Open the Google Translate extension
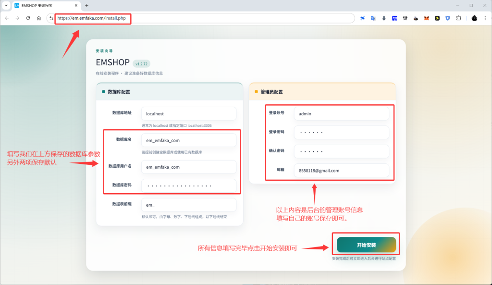 tap(373, 18)
